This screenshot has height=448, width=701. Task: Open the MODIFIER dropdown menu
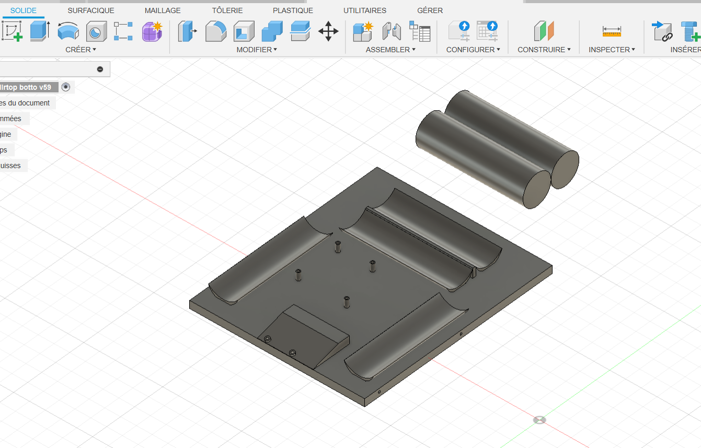[x=257, y=50]
